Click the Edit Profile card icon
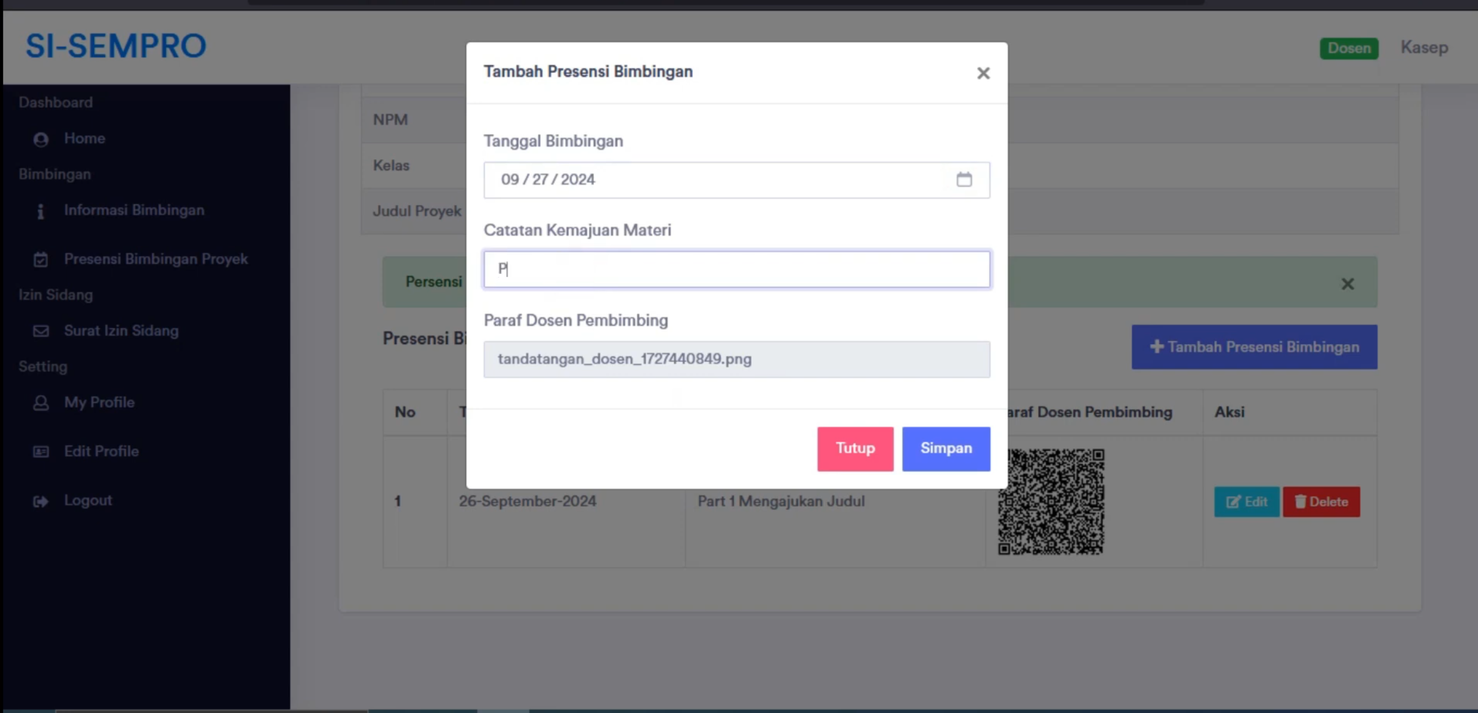Viewport: 1478px width, 713px height. tap(41, 452)
